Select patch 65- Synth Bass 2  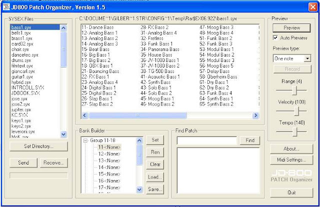click(216, 104)
